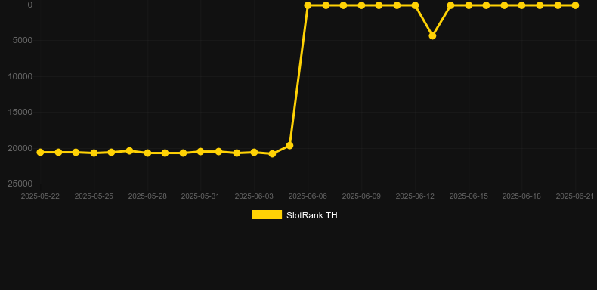Click the data point above 2025-05-31

201,152
